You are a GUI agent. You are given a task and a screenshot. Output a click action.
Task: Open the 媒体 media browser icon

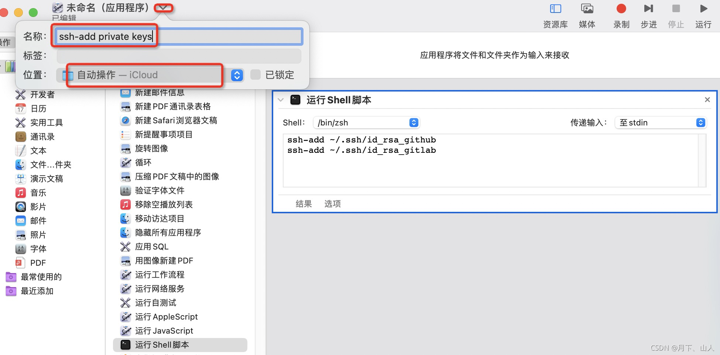587,9
